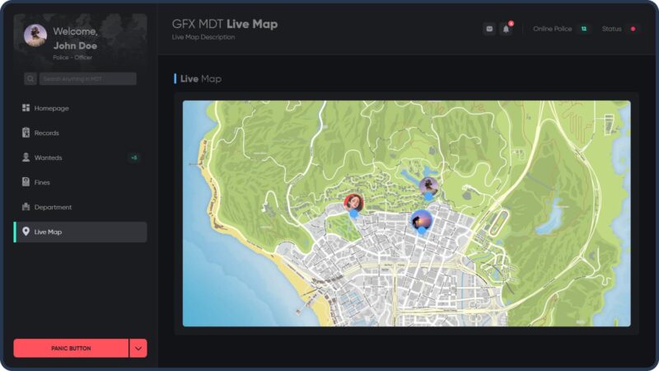Click the Online Police label
659x371 pixels.
point(552,29)
